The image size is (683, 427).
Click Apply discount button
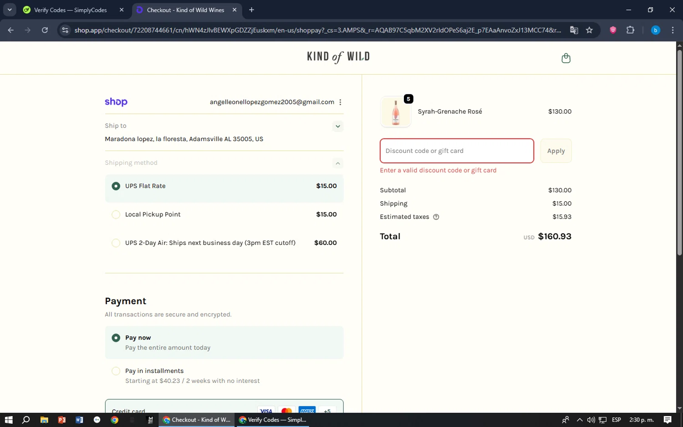point(556,151)
